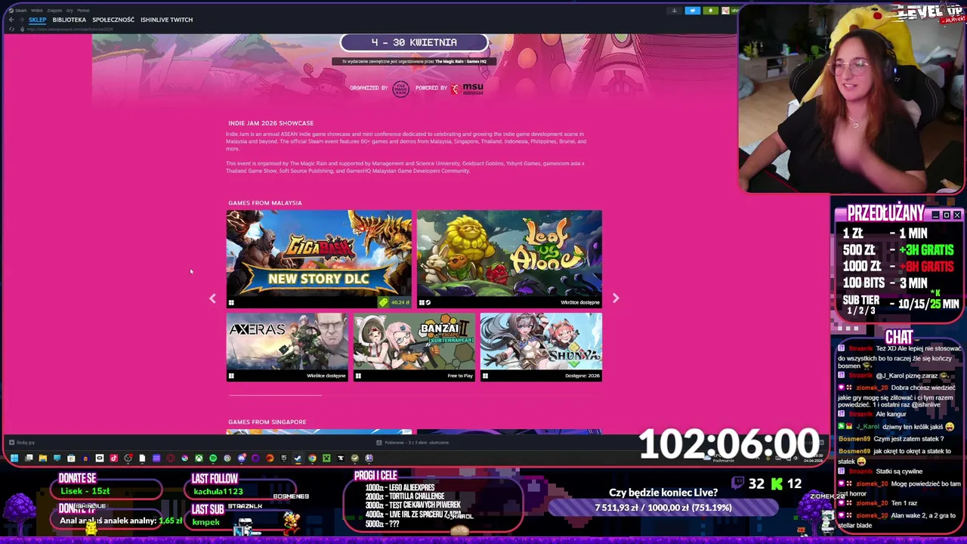Click the 'Dostępne: 2026' label
967x544 pixels.
[x=582, y=376]
